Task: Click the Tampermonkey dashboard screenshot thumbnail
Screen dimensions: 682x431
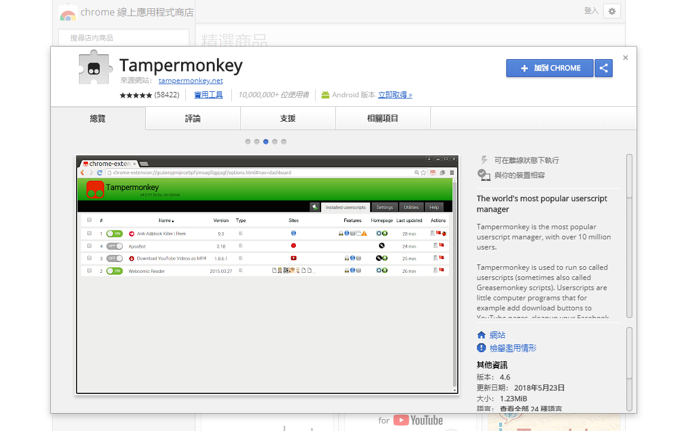Action: (x=267, y=275)
